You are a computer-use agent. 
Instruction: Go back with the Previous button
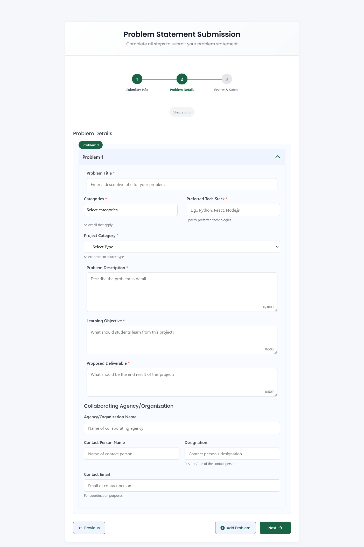[89, 528]
